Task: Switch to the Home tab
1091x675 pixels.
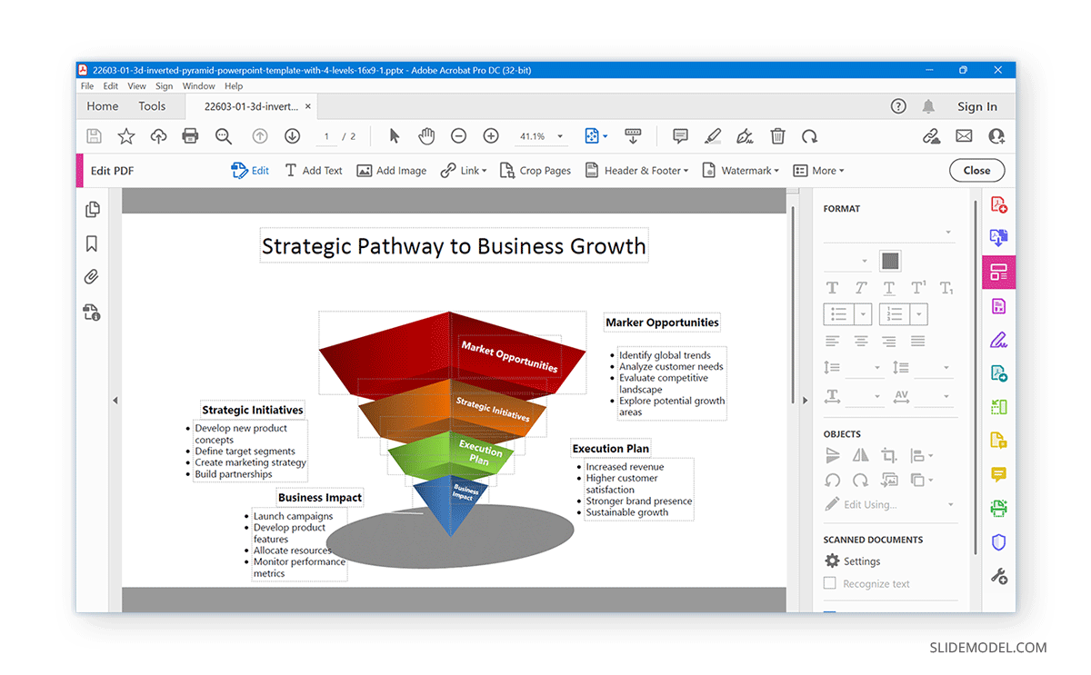Action: point(103,106)
